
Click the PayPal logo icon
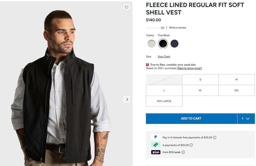[155, 137]
